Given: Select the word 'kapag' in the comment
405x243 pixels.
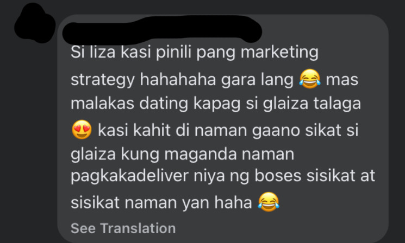Looking at the screenshot, I should pos(217,104).
